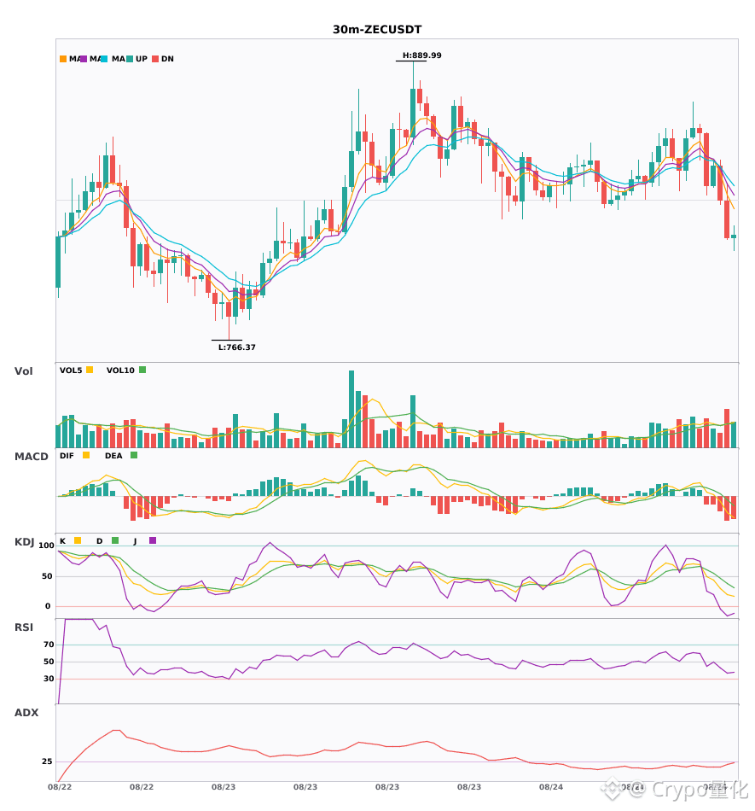Viewport: 755px width, 811px height.
Task: Click the green D legend swatch
Action: click(115, 540)
